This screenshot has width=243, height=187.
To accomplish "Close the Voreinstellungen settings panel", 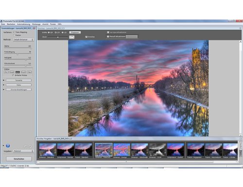I will click(34, 28).
